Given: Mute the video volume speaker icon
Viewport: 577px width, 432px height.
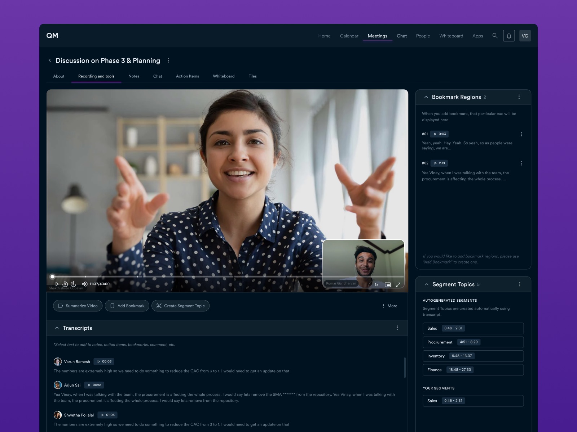Looking at the screenshot, I should coord(85,284).
